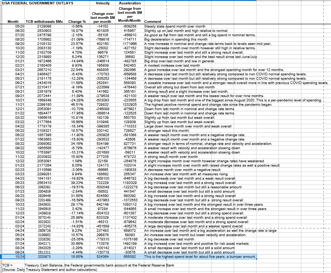Click comment 'A decrease month over month a negative result.'

(183, 170)
